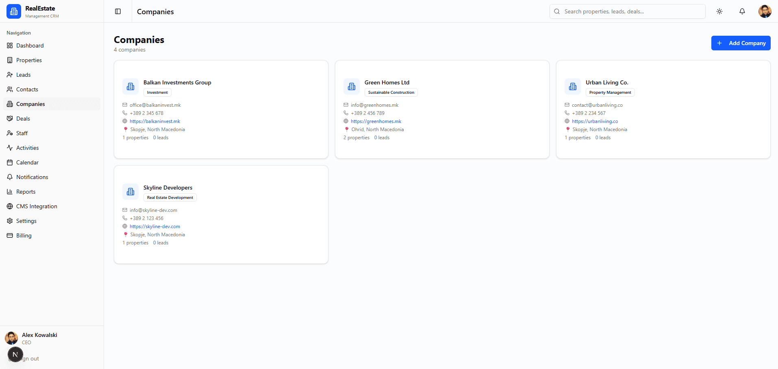Click the search properties input field
778x369 pixels.
click(x=628, y=11)
